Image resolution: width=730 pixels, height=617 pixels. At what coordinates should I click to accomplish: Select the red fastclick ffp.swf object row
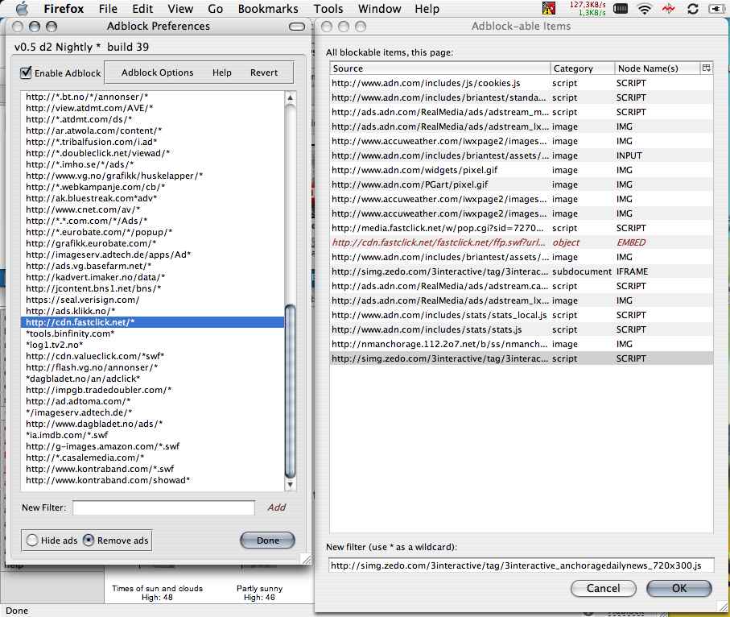click(521, 242)
